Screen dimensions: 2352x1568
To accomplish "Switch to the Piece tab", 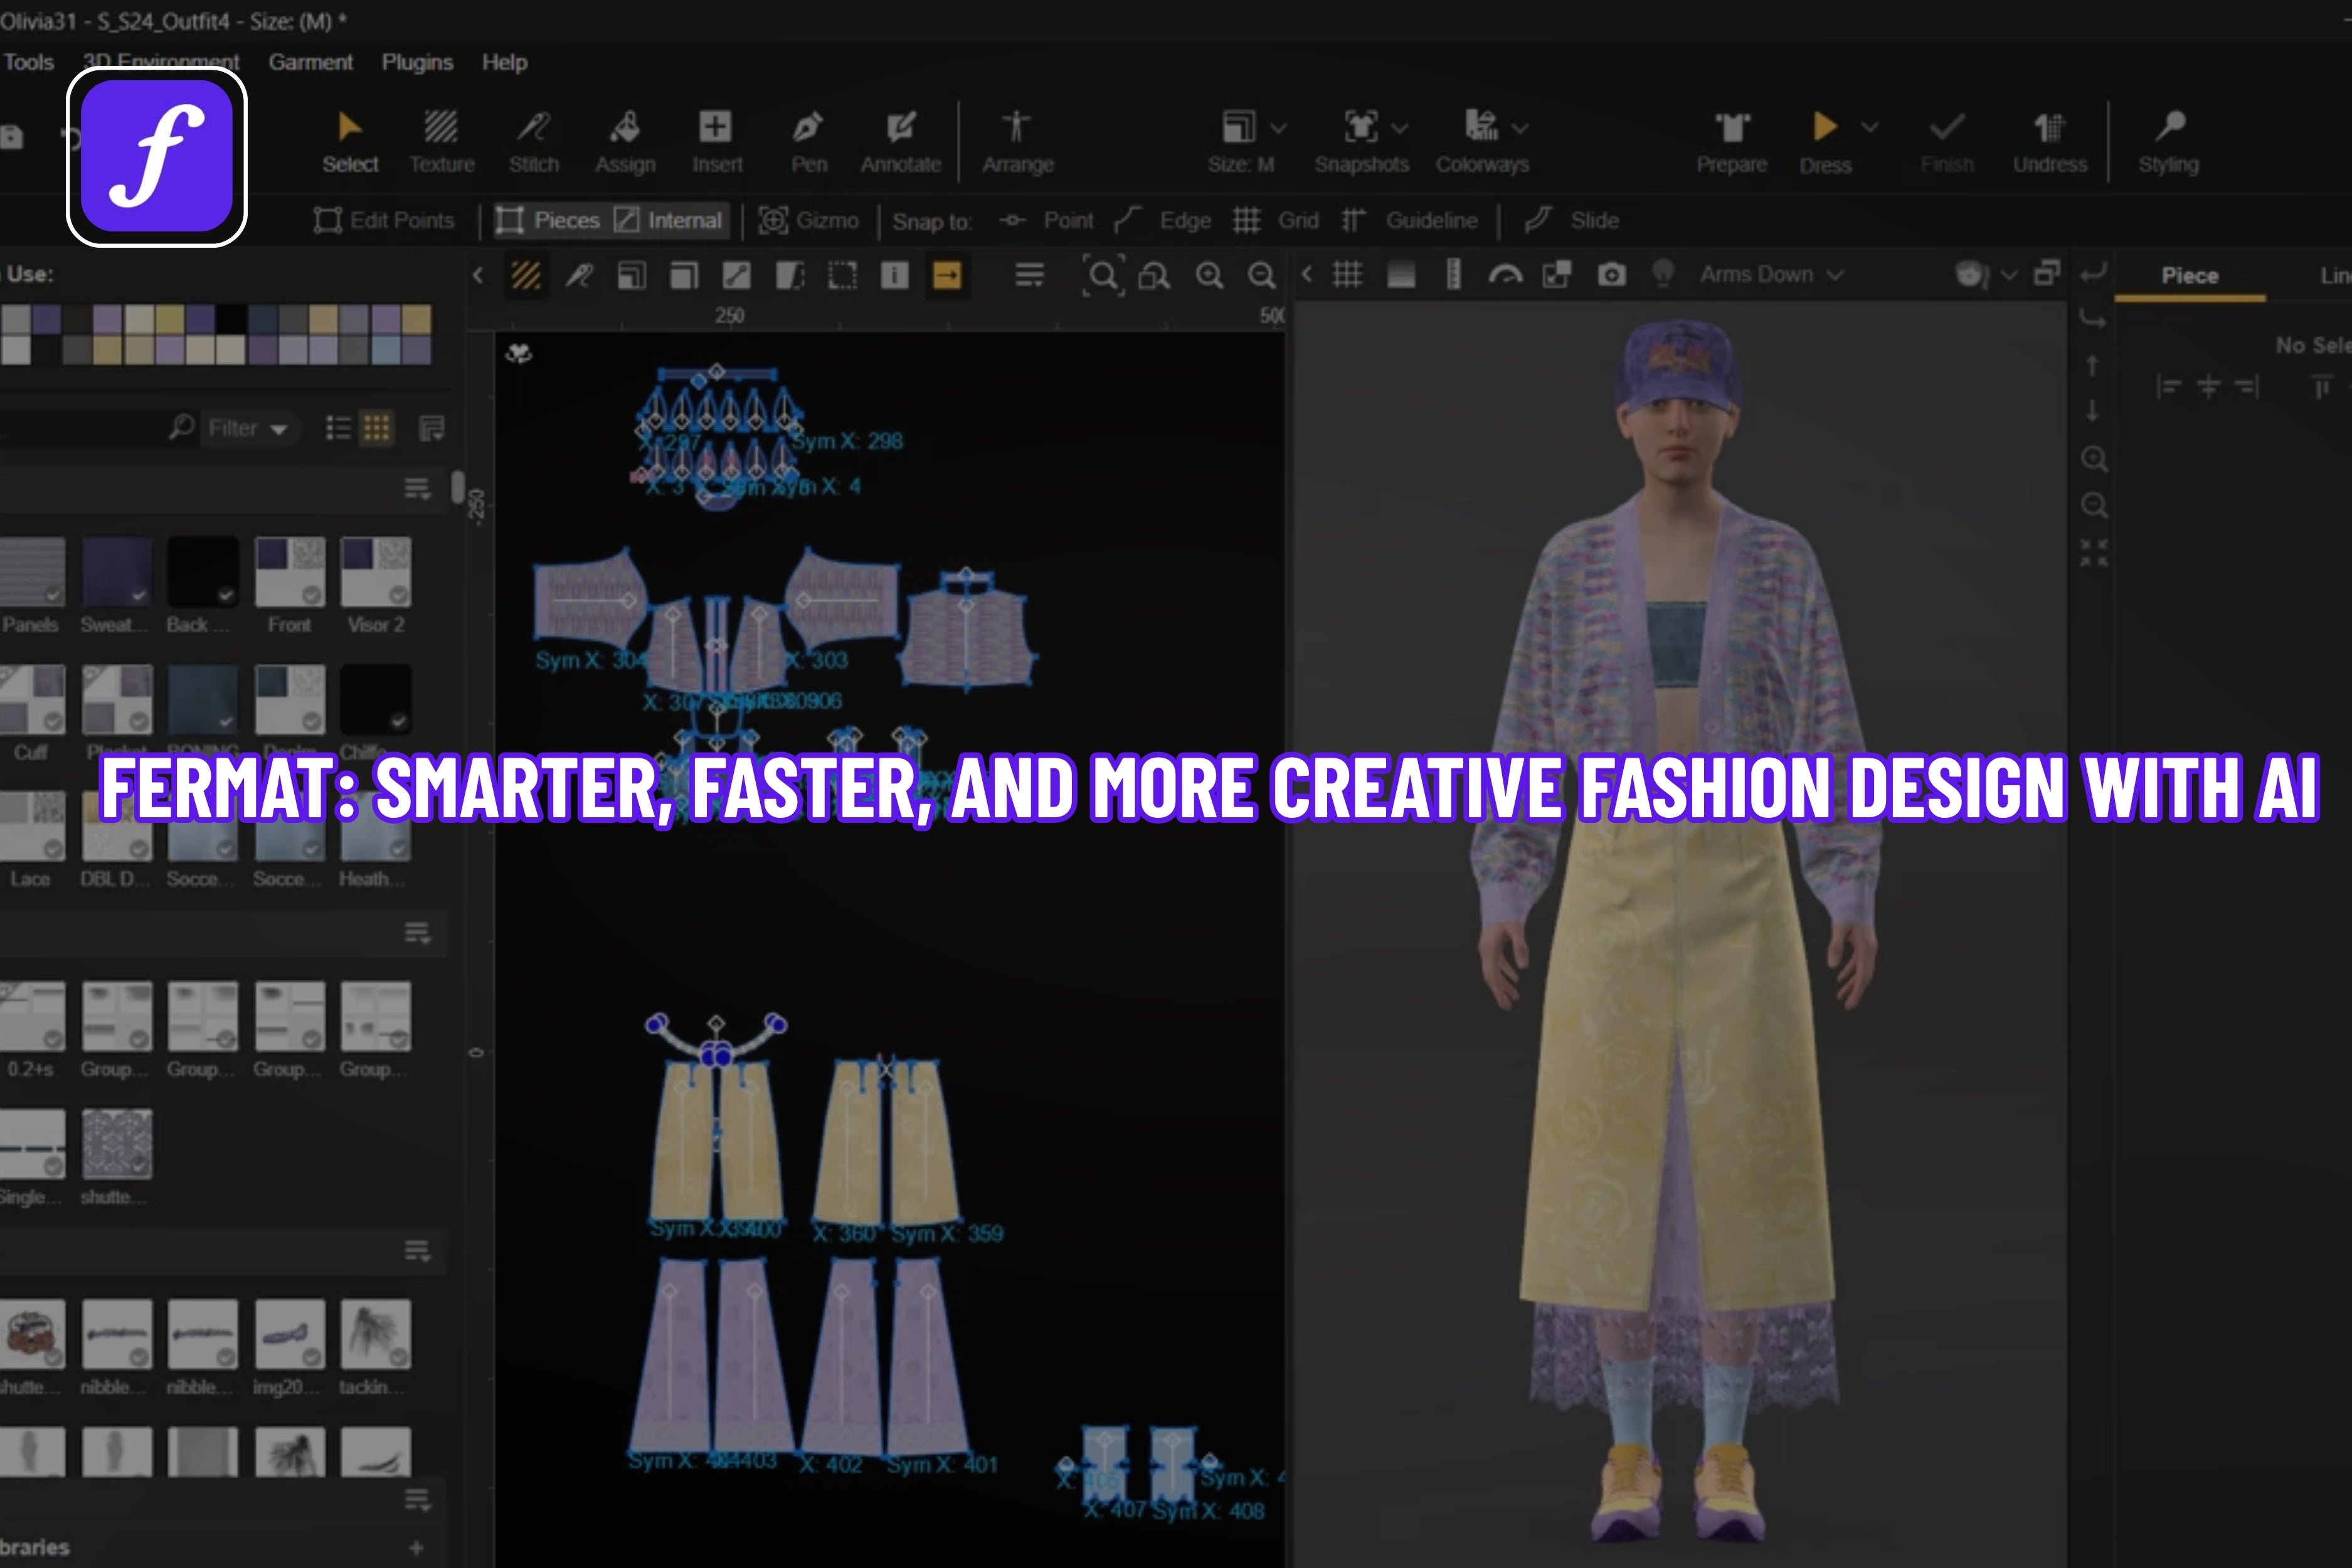I will point(2189,276).
